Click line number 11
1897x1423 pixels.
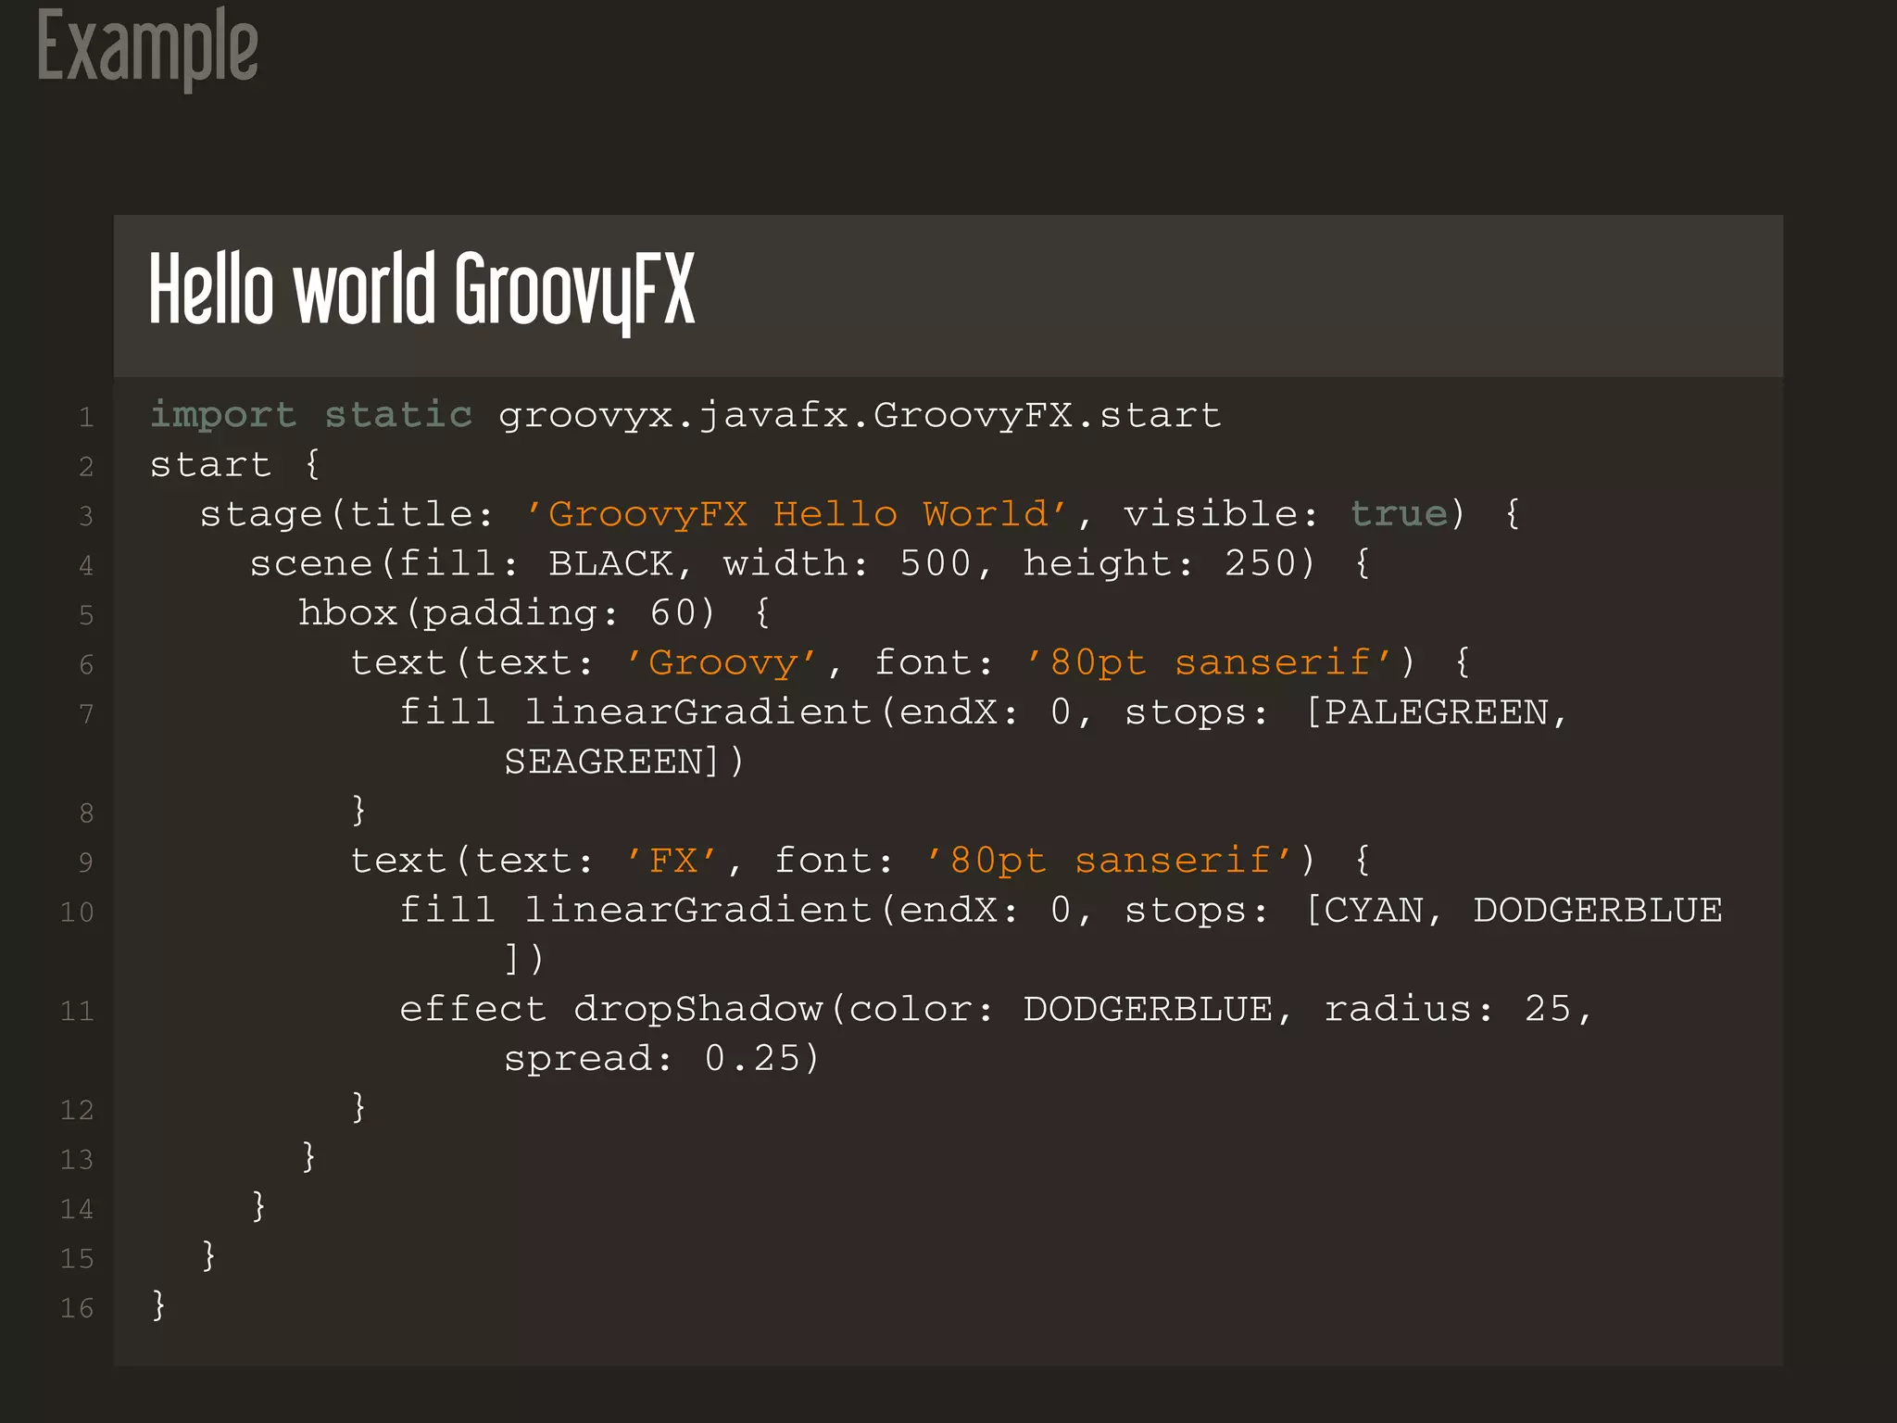click(77, 1011)
